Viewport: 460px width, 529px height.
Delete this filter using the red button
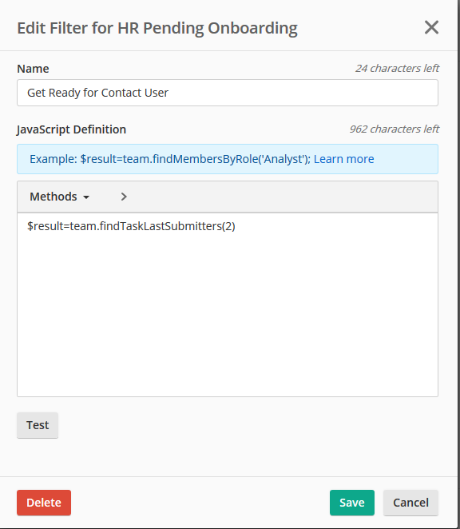pyautogui.click(x=44, y=503)
